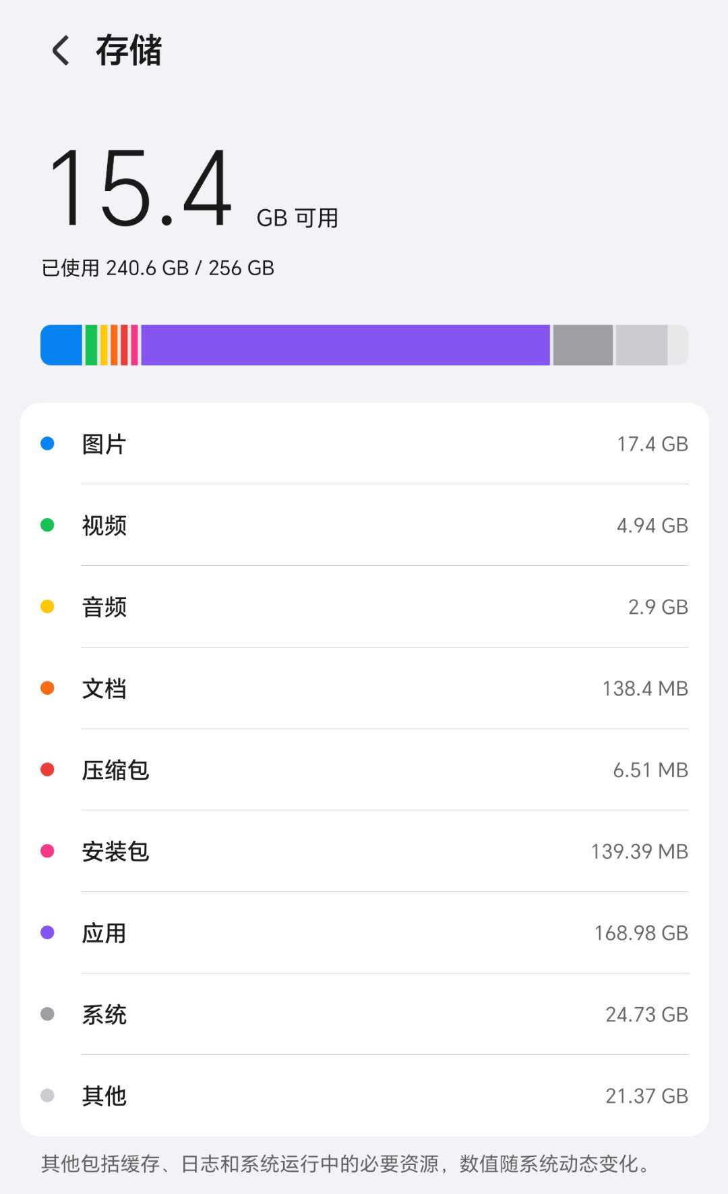Click the gray dot beside 系统
The image size is (728, 1194).
(x=47, y=1014)
